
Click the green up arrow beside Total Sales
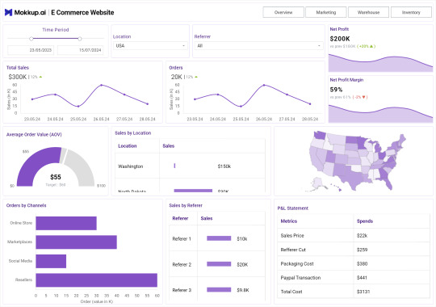[40, 77]
